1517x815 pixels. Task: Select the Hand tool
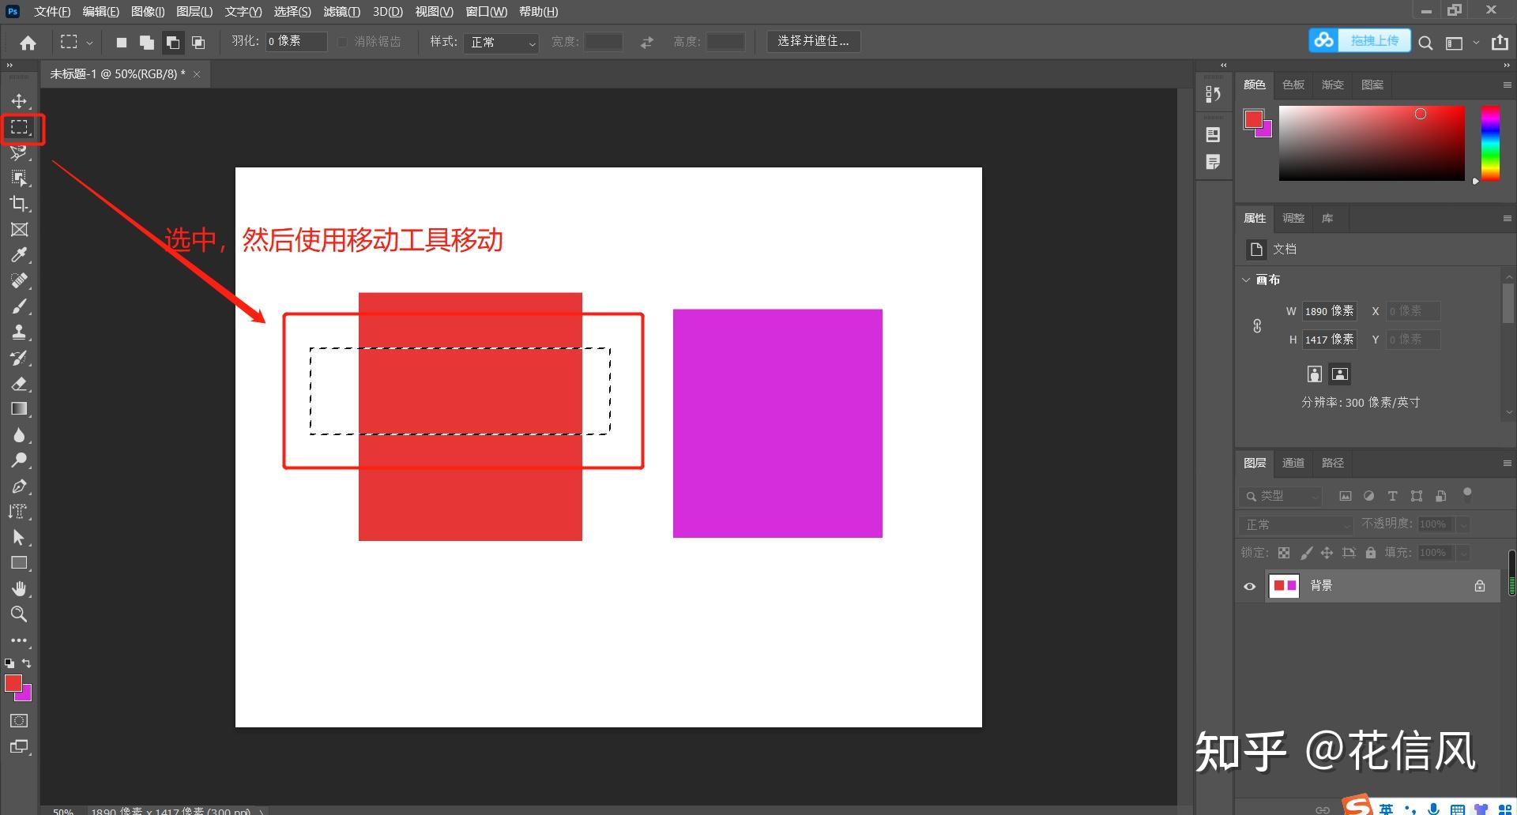[19, 588]
